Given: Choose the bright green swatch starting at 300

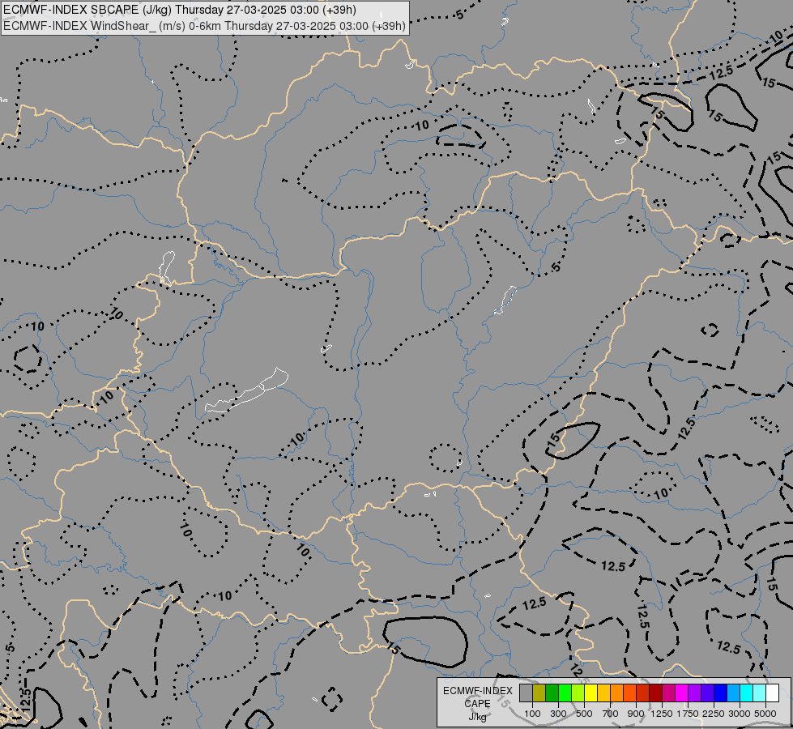Looking at the screenshot, I should click(x=565, y=693).
